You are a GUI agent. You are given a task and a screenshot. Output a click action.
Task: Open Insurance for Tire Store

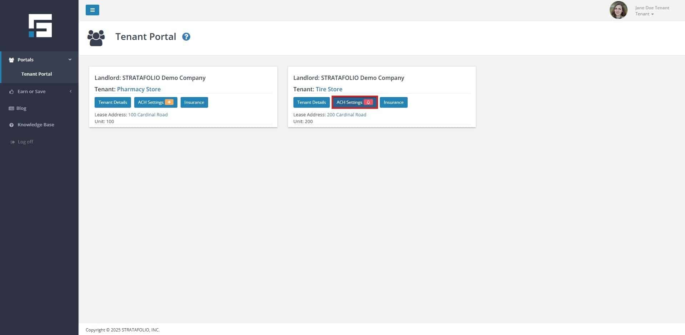[x=393, y=102]
